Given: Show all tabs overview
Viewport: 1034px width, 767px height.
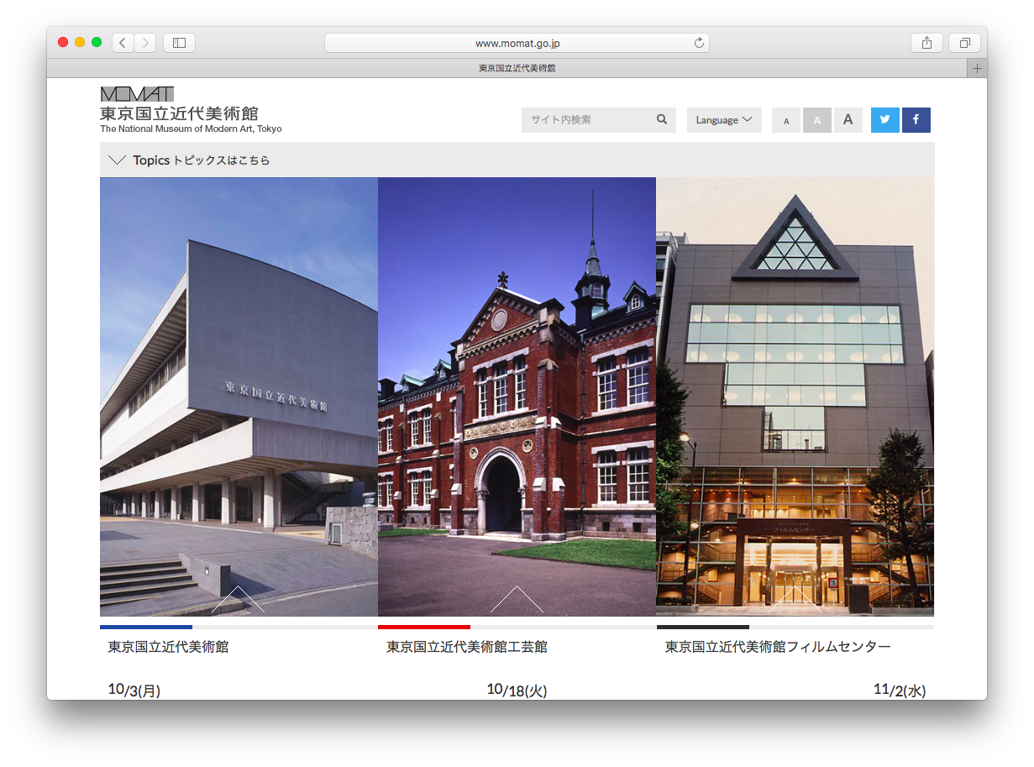Looking at the screenshot, I should click(x=964, y=43).
